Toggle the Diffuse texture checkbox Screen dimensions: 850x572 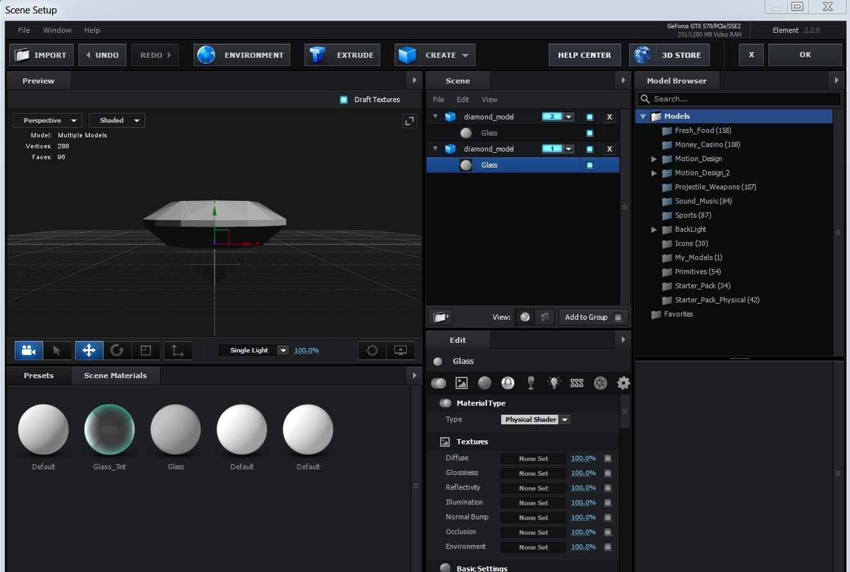point(608,458)
